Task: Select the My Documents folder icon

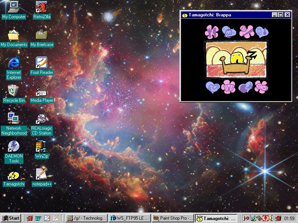Action: pos(14,38)
